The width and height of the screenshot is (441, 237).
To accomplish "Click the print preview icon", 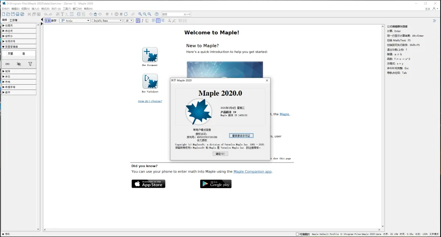I will pos(22,14).
